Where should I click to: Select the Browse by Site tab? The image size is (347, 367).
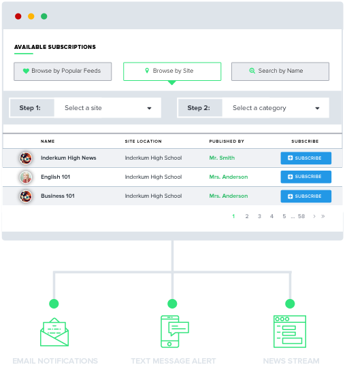(172, 71)
